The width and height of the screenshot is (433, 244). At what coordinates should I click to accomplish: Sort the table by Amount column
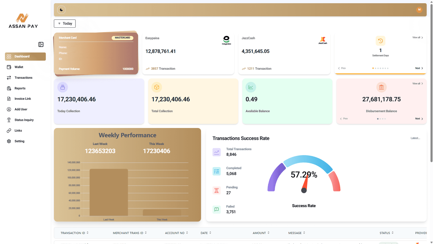tap(261, 233)
